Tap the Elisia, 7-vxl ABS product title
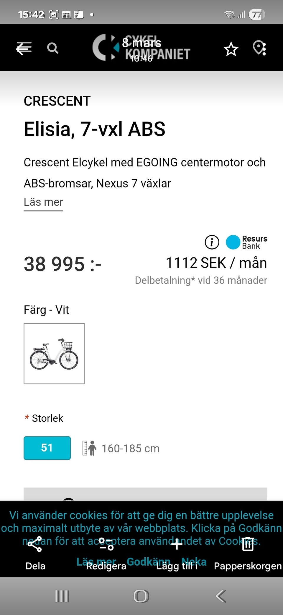This screenshot has height=615, width=283. click(x=94, y=129)
